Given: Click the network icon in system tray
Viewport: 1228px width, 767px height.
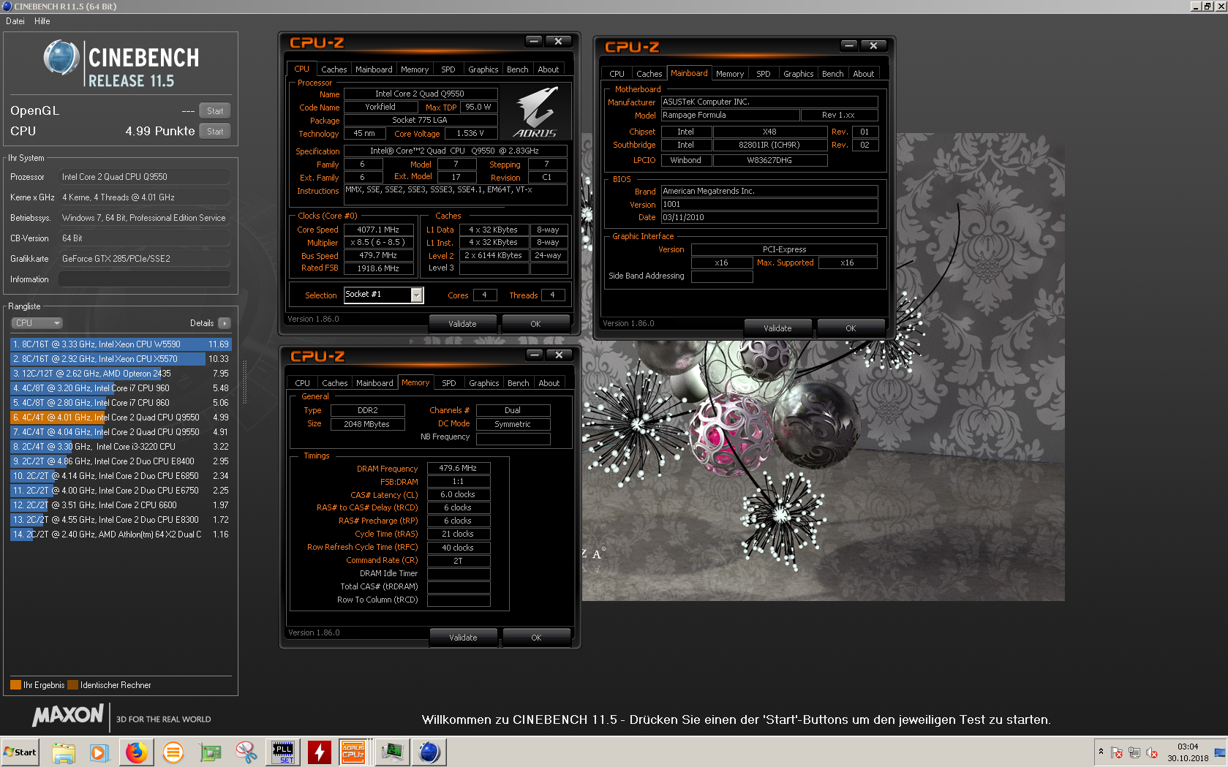Looking at the screenshot, I should point(1134,752).
